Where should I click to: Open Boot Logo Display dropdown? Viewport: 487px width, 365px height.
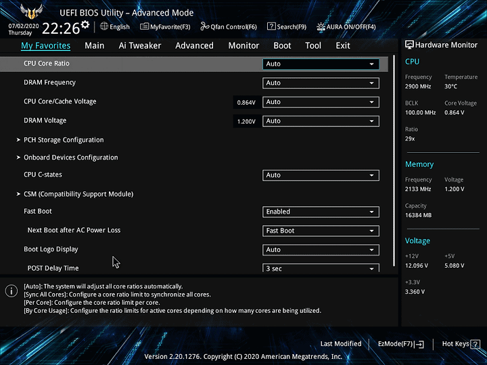(x=321, y=250)
